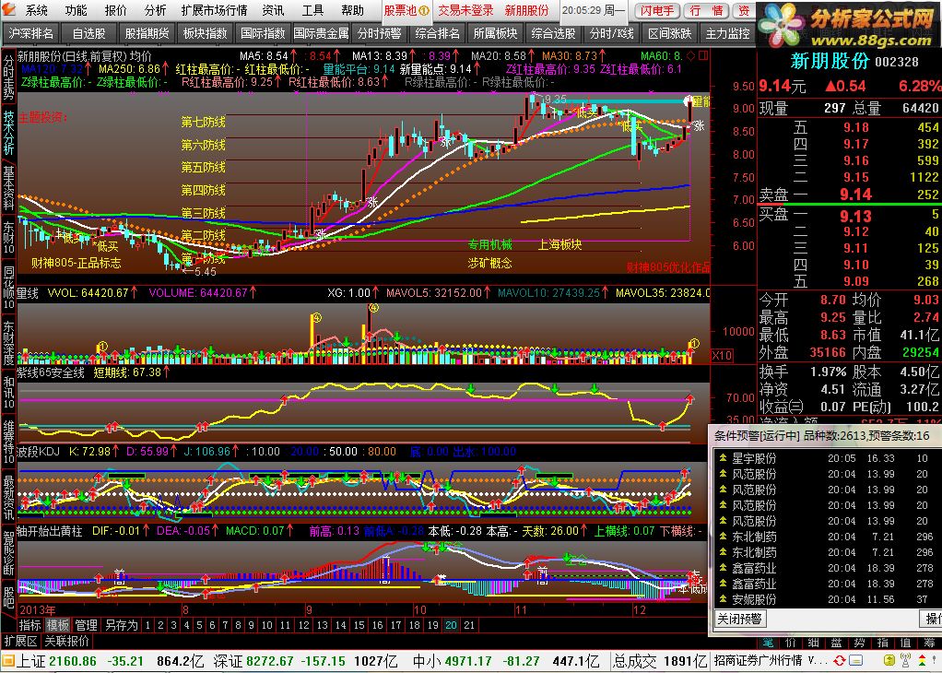Open the 值 value tab
This screenshot has width=942, height=673.
905,643
